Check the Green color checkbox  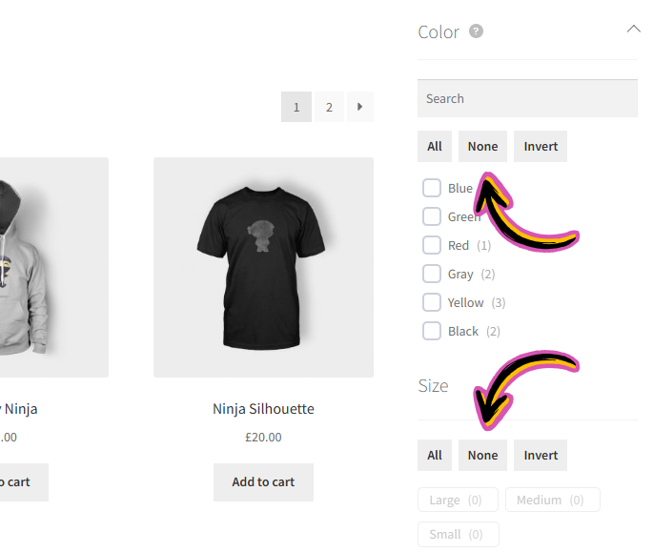tap(432, 216)
